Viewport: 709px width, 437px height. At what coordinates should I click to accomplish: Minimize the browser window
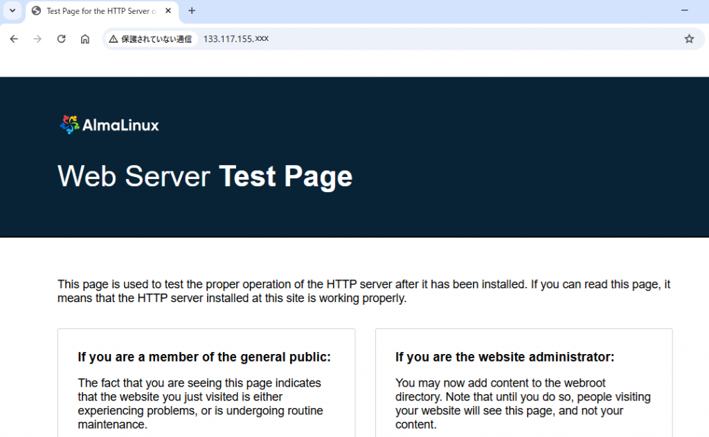[x=684, y=11]
